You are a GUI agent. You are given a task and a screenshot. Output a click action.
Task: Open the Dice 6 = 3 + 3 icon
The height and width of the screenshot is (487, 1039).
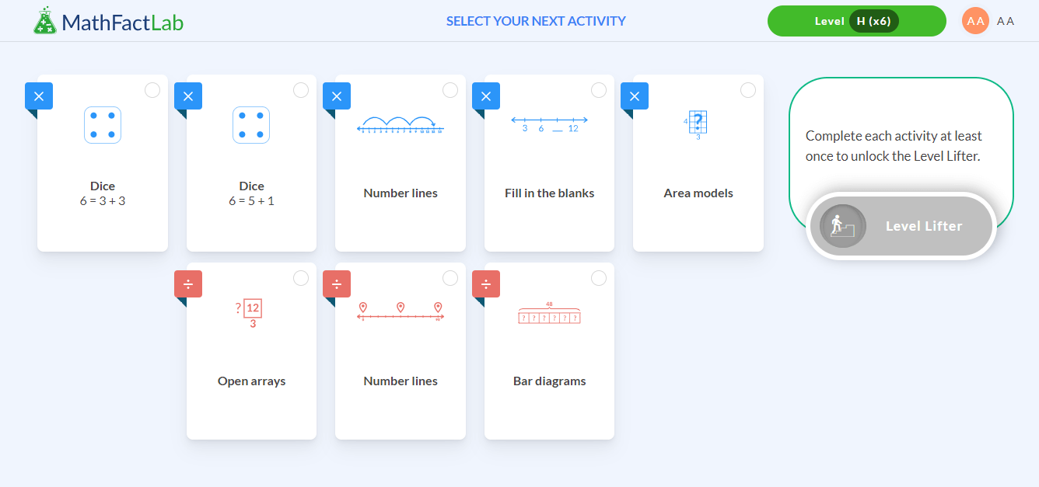point(103,125)
